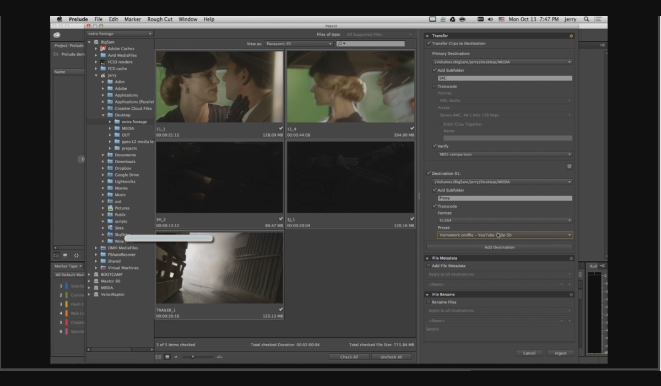Open Notification Center list icon in menu bar
The image size is (661, 386).
click(x=597, y=19)
